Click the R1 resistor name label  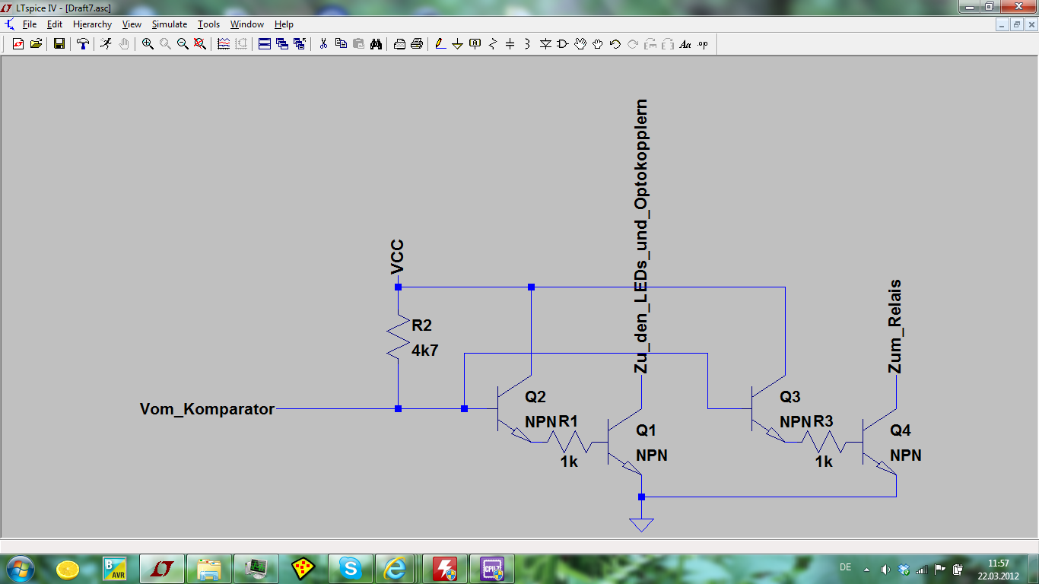[x=569, y=421]
